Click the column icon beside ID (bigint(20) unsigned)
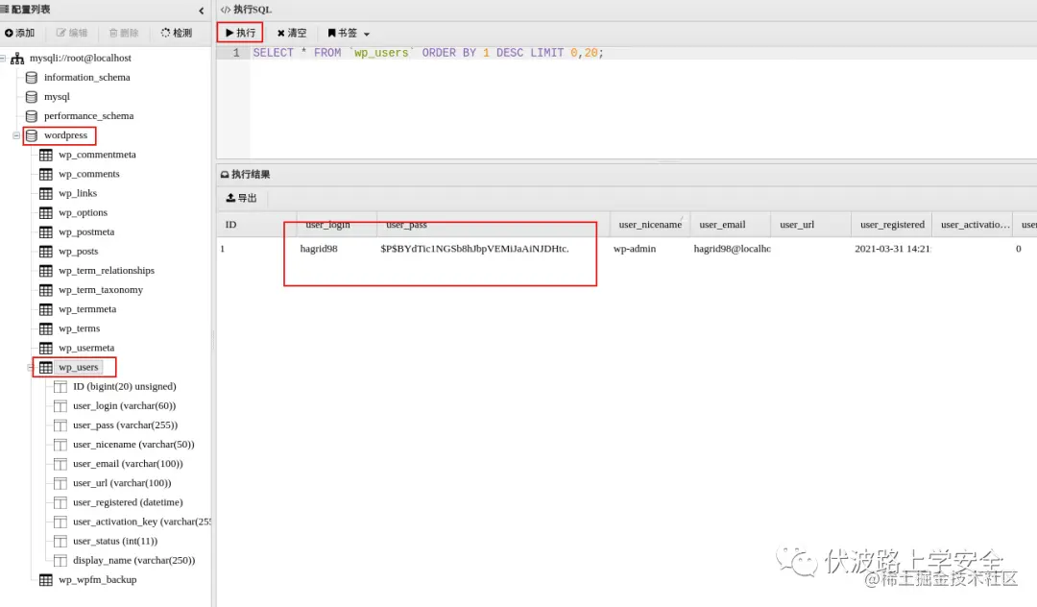Viewport: 1037px width, 607px height. pos(60,387)
